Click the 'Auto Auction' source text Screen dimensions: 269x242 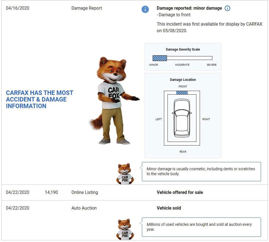(x=84, y=208)
